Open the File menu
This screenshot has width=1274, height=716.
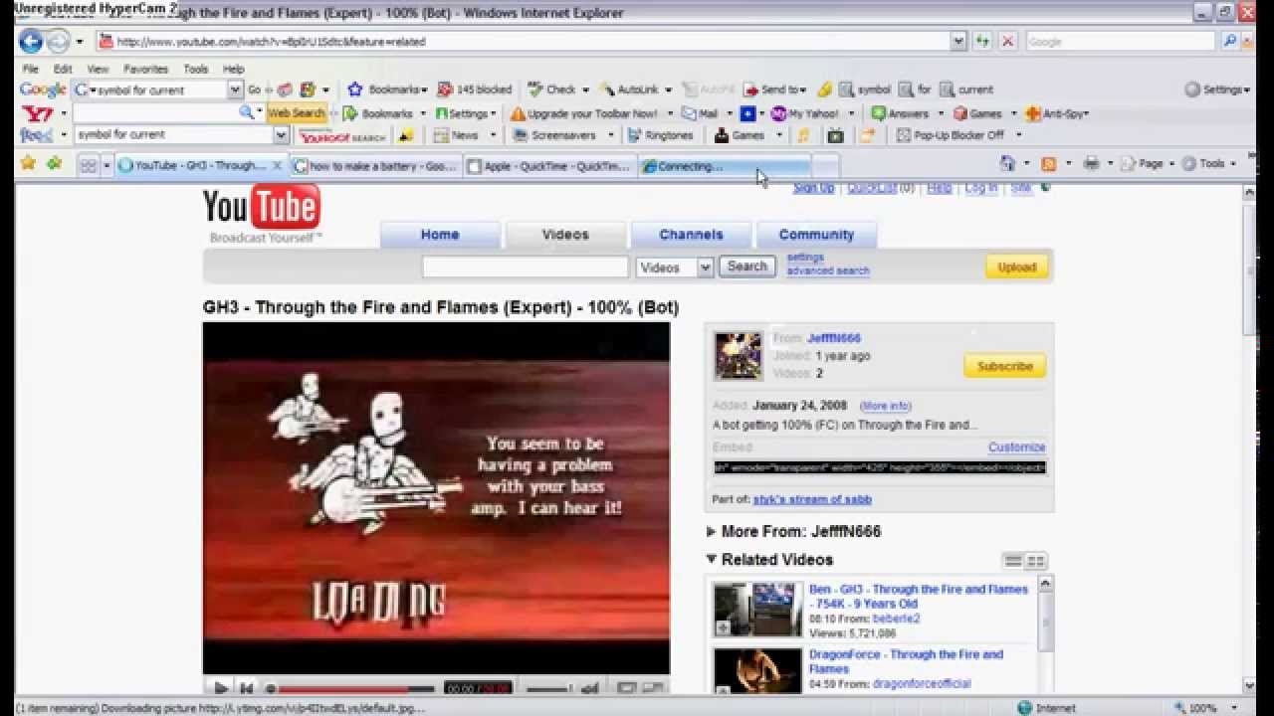tap(31, 69)
